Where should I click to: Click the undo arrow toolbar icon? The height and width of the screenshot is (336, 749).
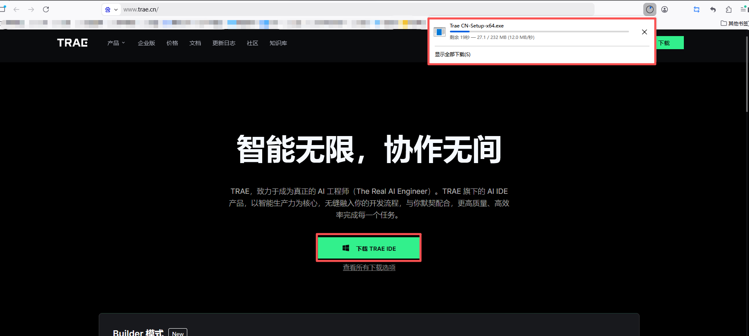713,9
